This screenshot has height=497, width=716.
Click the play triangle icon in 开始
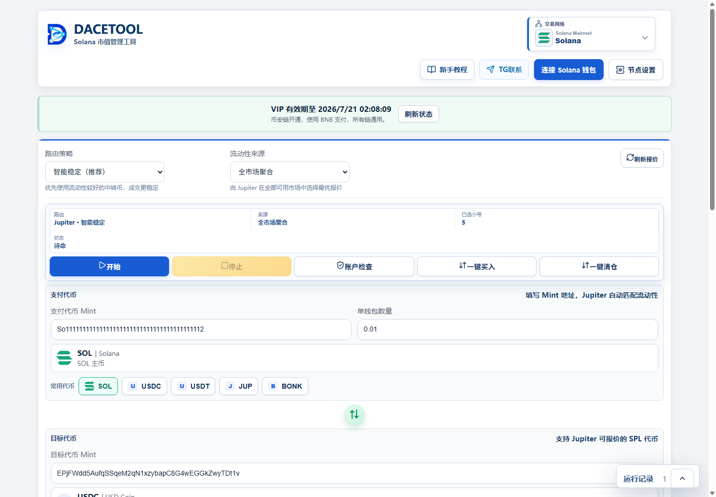[x=102, y=265]
